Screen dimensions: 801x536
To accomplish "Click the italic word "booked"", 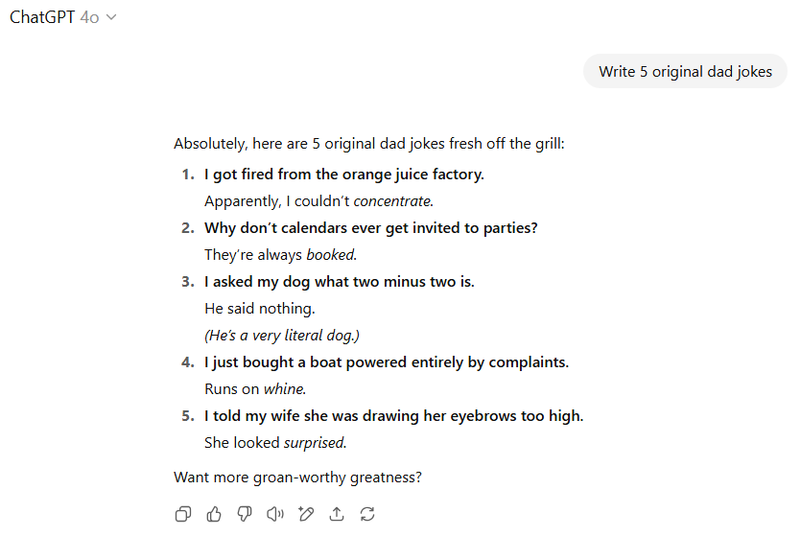I will click(331, 255).
